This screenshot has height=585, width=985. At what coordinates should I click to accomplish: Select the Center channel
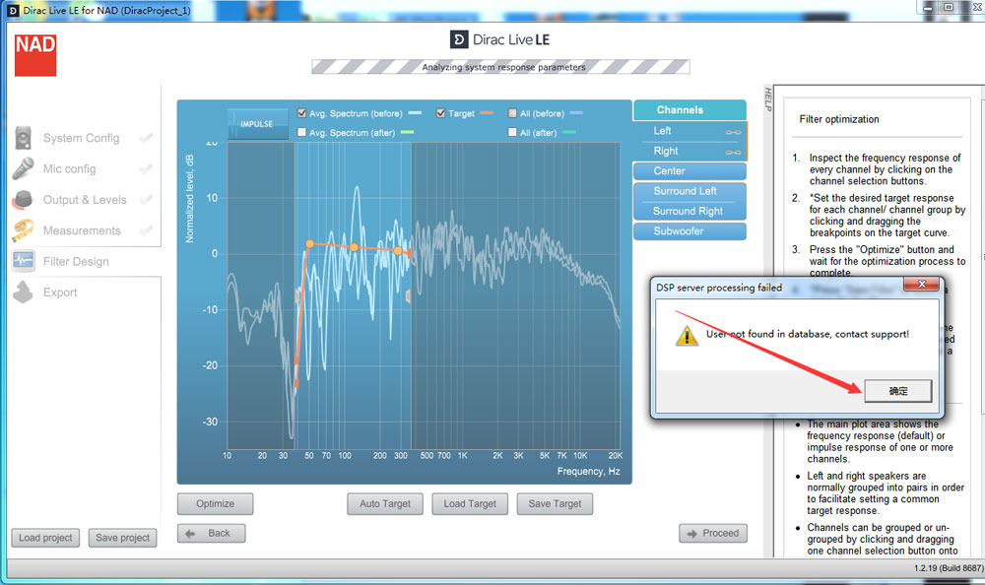689,171
